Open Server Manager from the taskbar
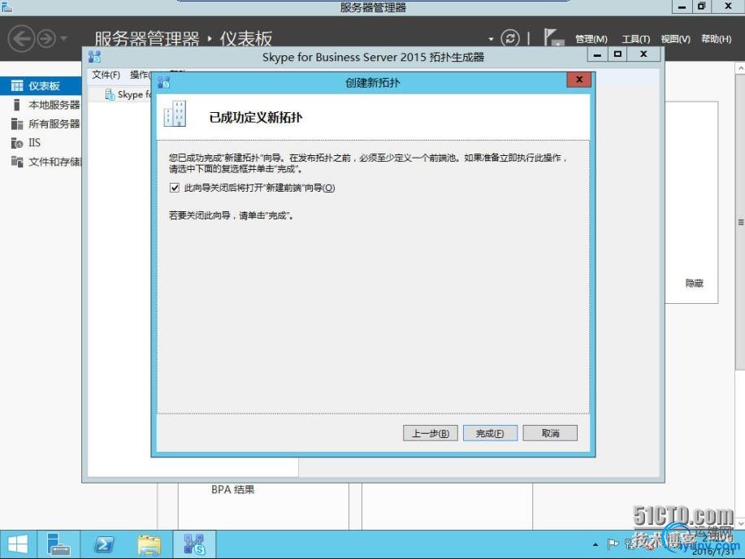 [59, 544]
